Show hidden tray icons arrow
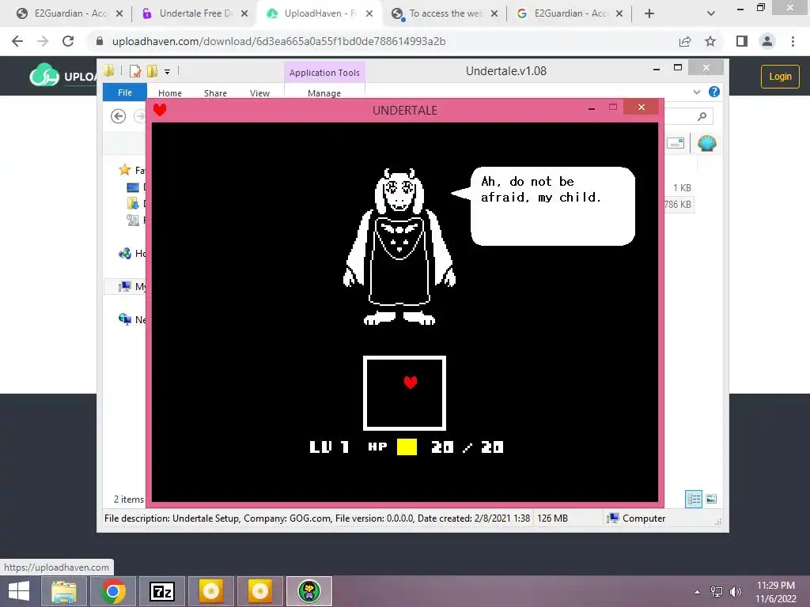The height and width of the screenshot is (607, 810). (x=698, y=592)
